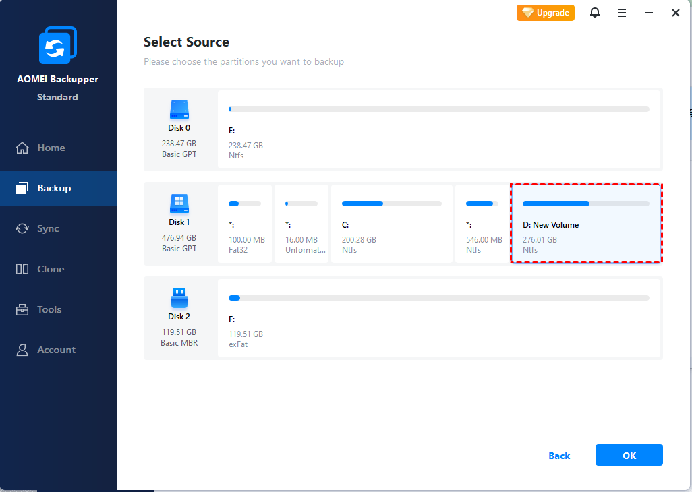Screen dimensions: 692x492
Task: Open the notifications bell icon
Action: point(595,13)
